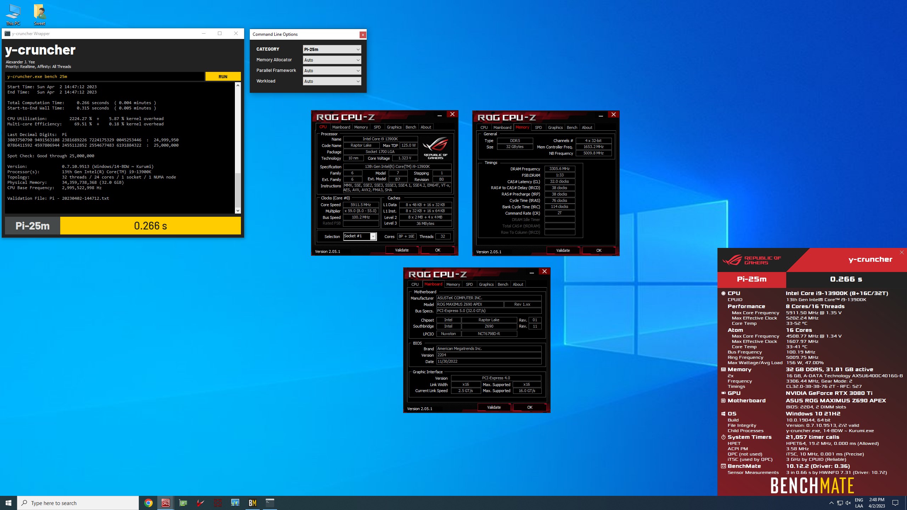Click the BenchMate BM taskbar icon

[252, 503]
